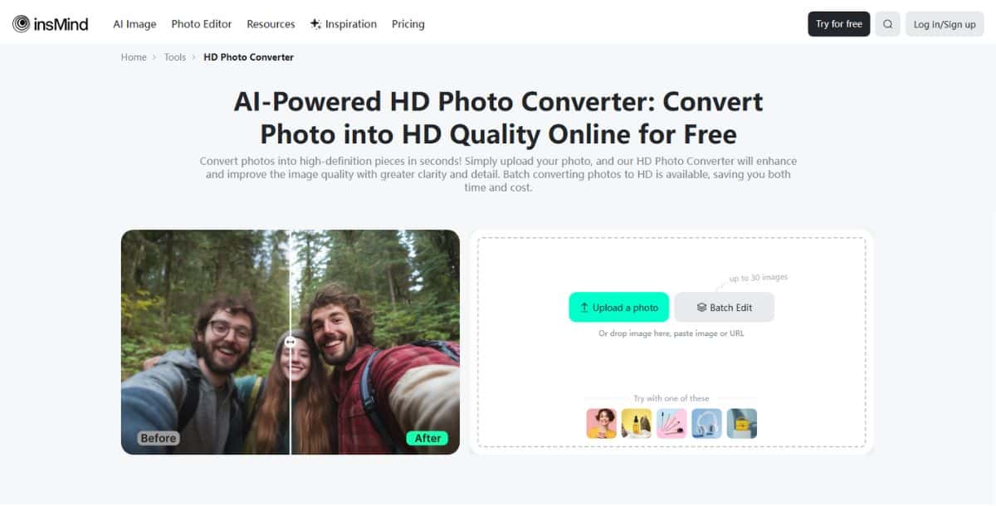Viewport: 996px width, 506px height.
Task: Go to Home breadcrumb link
Action: (x=134, y=57)
